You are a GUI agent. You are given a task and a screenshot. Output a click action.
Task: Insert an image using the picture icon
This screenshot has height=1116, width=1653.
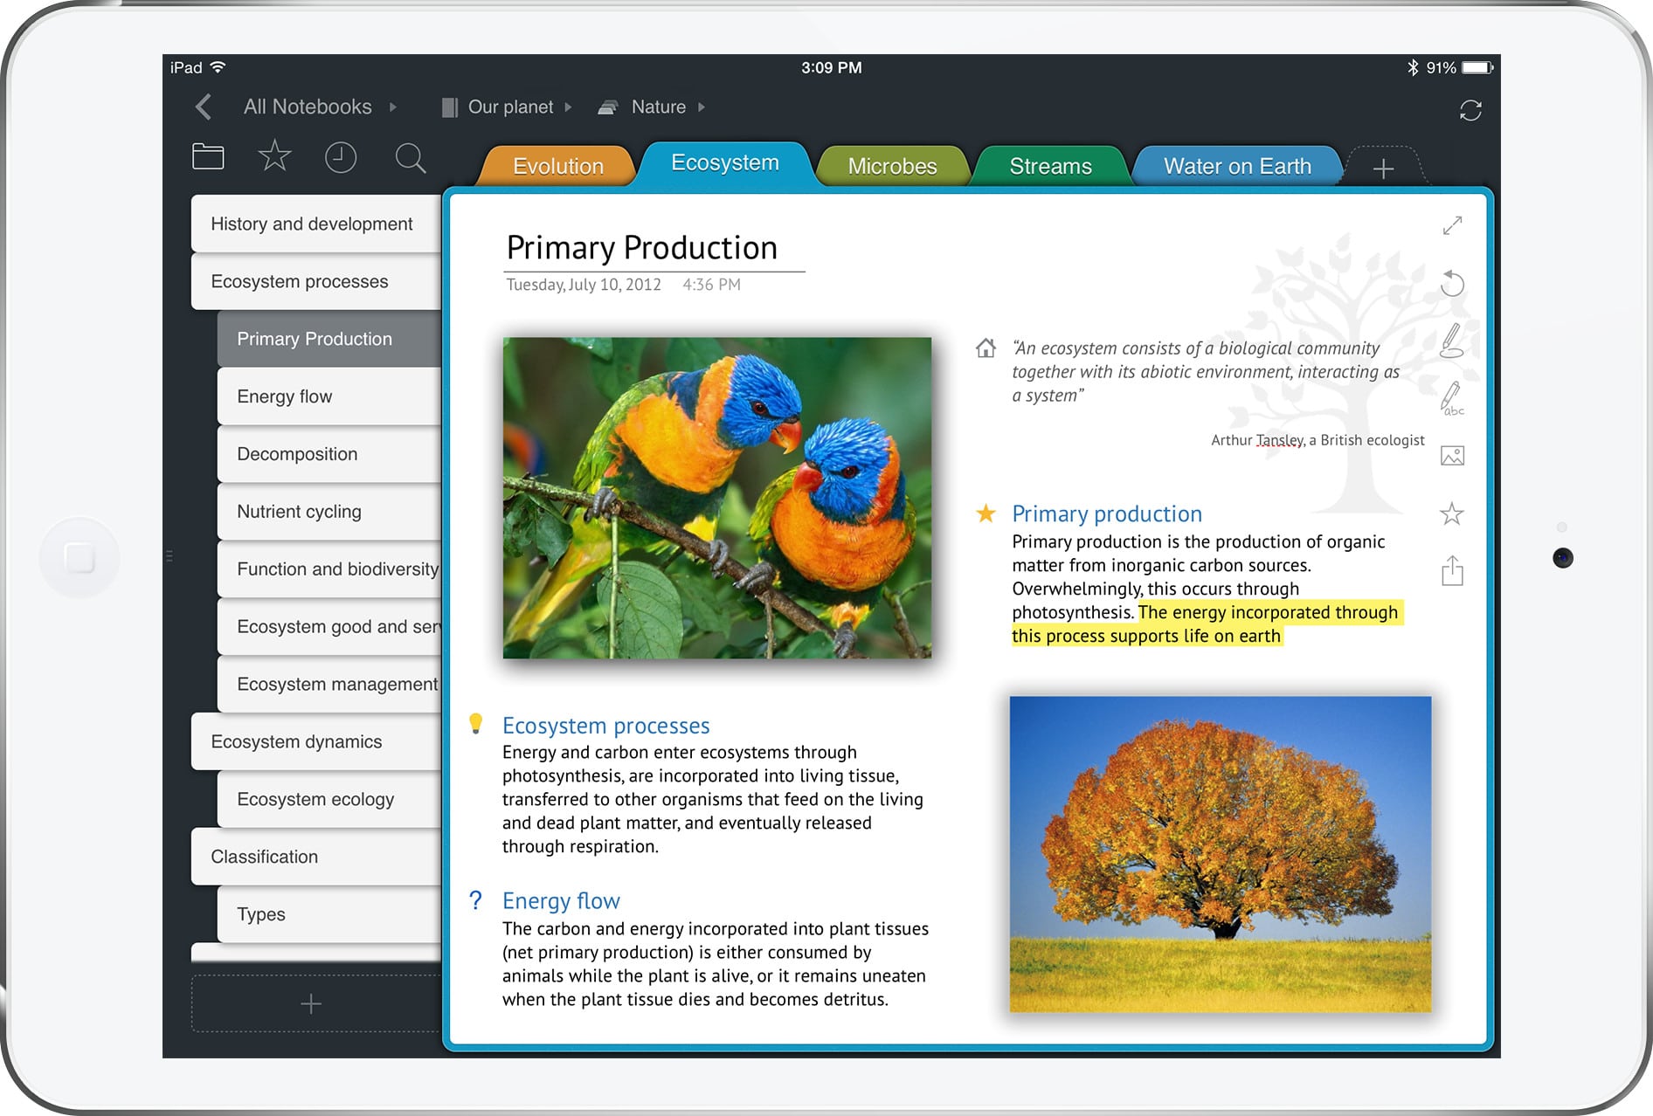coord(1452,456)
